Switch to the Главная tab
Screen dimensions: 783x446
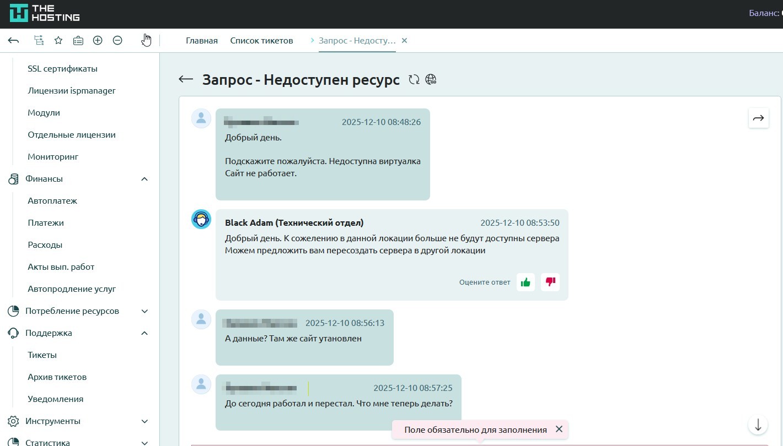click(x=202, y=41)
